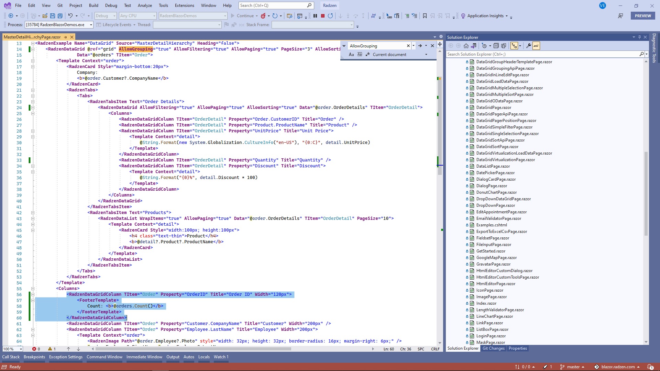The height and width of the screenshot is (371, 660).
Task: Open Application Insights lightbulb icon
Action: pos(463,16)
